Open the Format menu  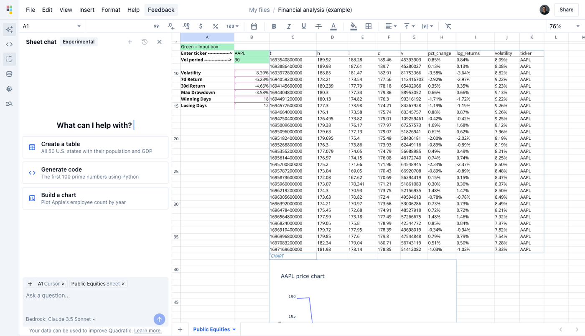tap(111, 10)
